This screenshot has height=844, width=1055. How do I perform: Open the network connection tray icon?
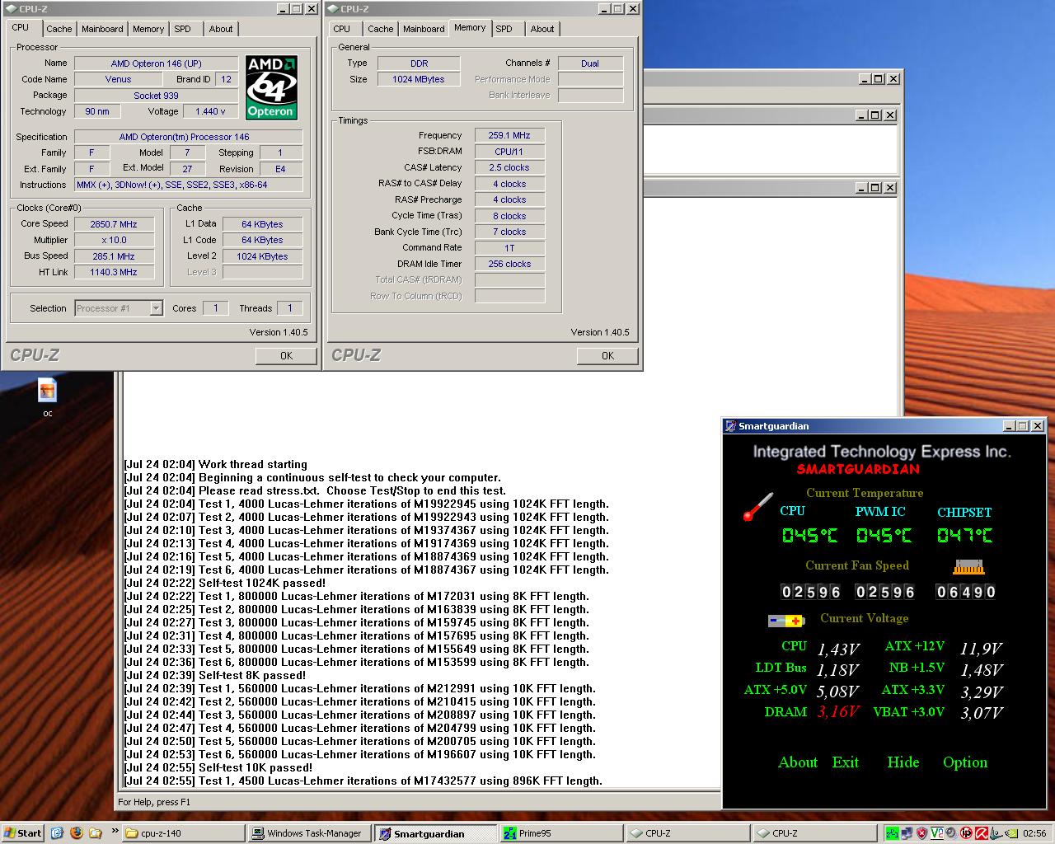coord(907,833)
